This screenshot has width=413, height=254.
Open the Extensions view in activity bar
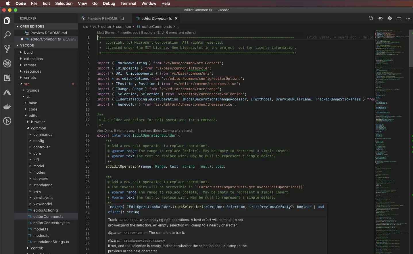click(7, 78)
